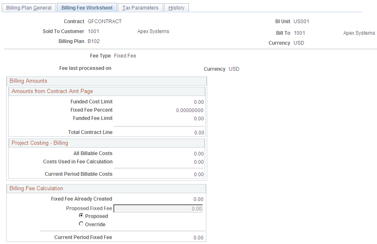
Task: Click the Billing Amounts group header
Action: point(27,81)
